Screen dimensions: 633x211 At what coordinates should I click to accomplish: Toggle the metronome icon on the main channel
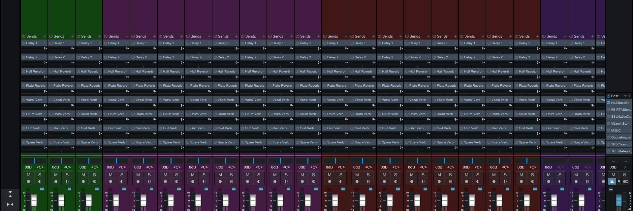tap(612, 181)
